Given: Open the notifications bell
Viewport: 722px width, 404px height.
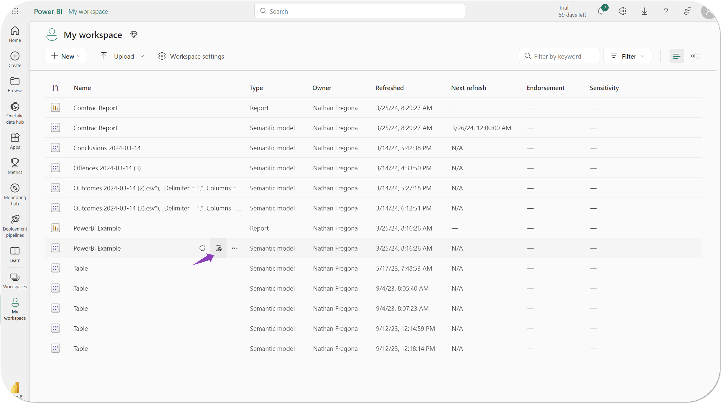Looking at the screenshot, I should click(601, 11).
